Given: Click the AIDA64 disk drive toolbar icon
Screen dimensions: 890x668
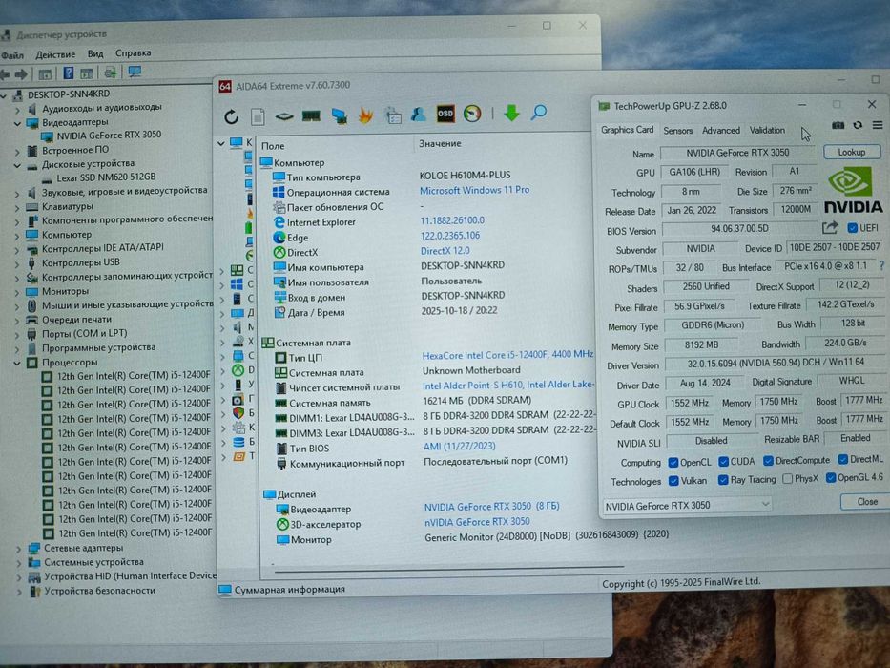Looking at the screenshot, I should 284,116.
